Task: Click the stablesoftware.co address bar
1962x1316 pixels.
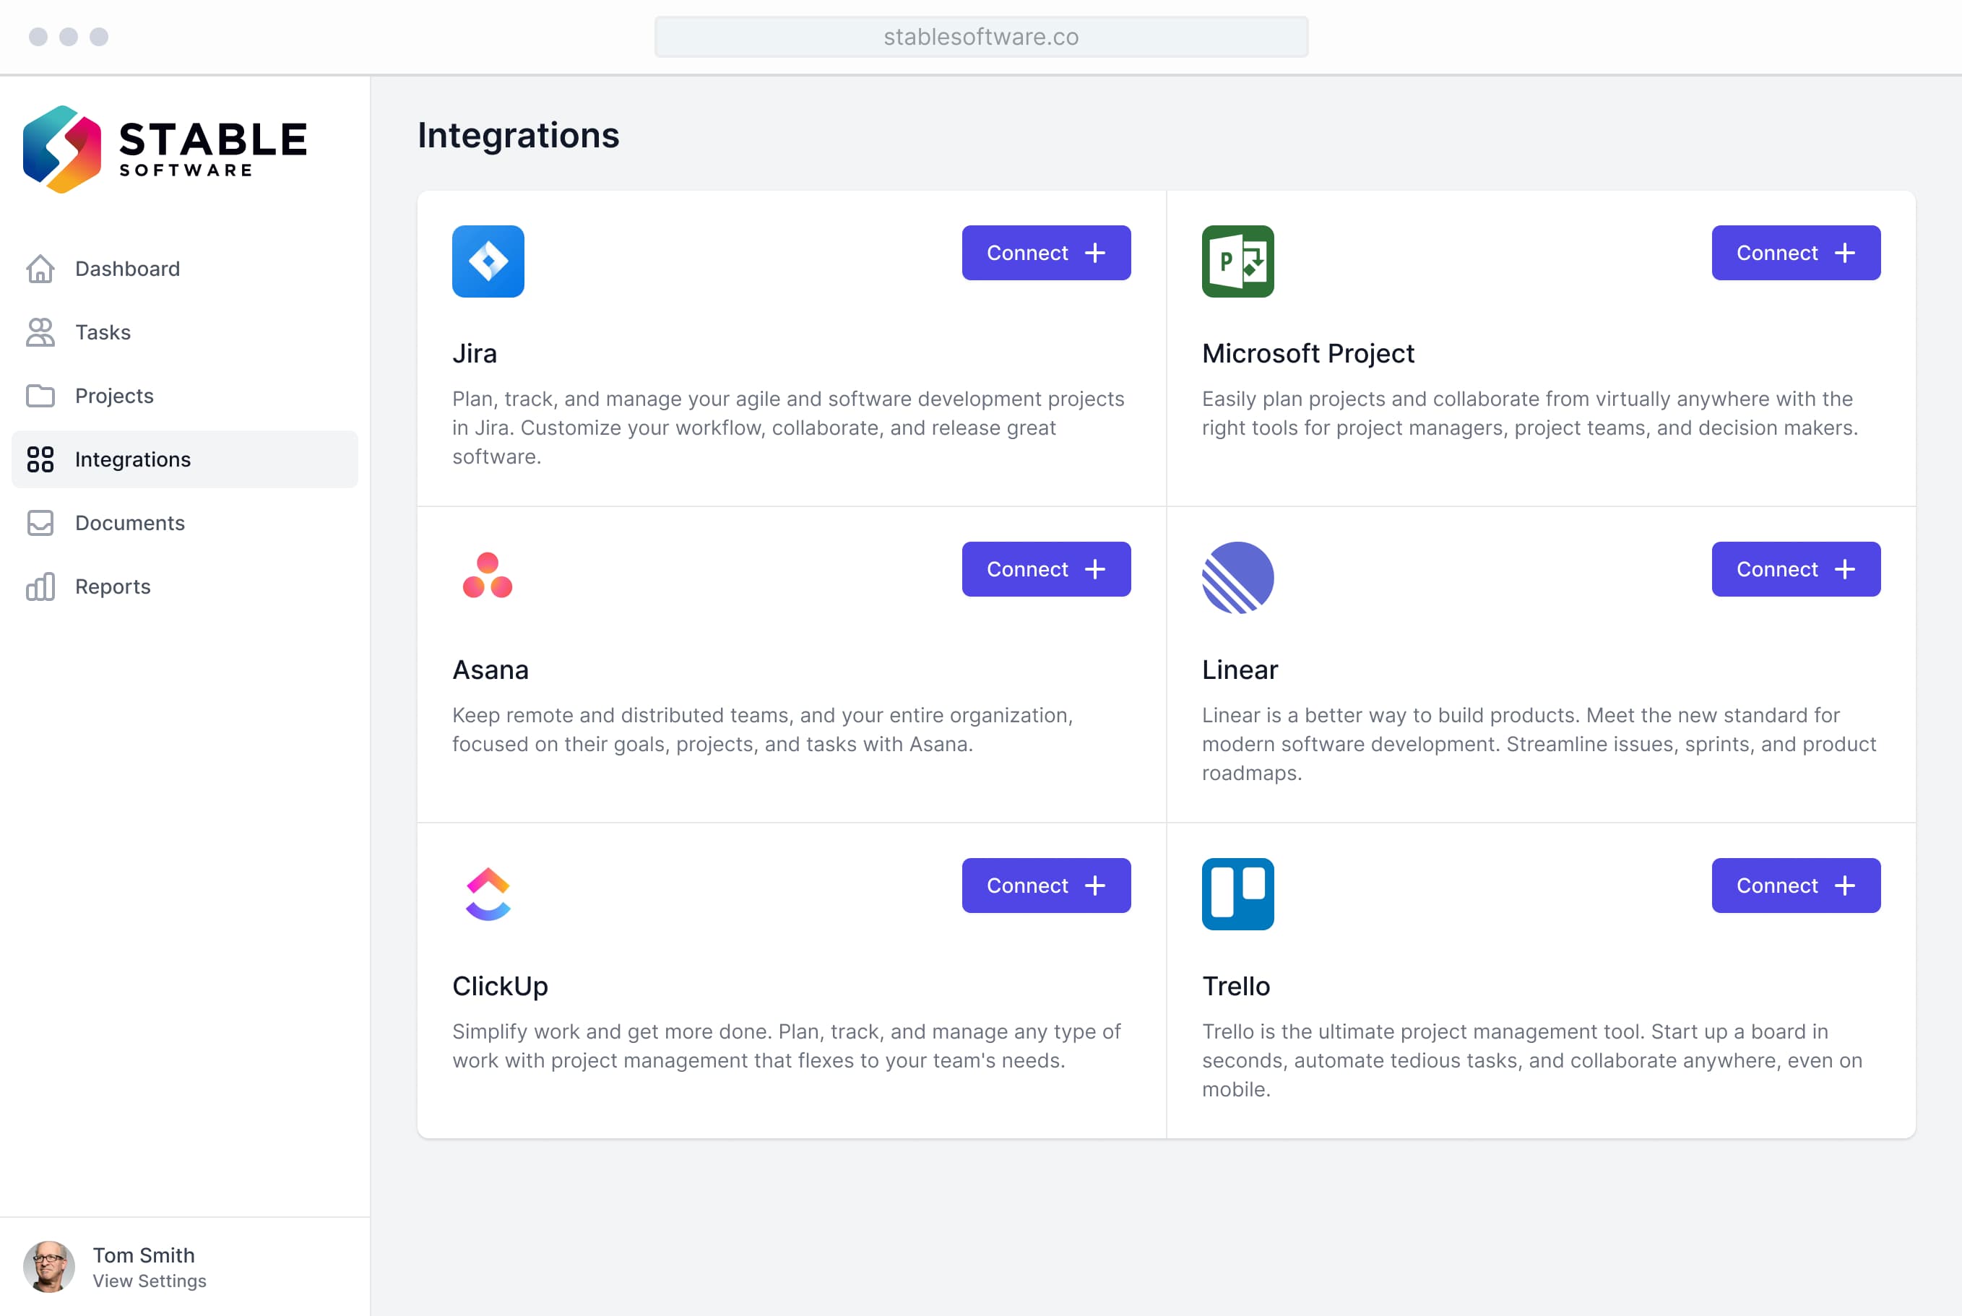Action: pyautogui.click(x=981, y=37)
